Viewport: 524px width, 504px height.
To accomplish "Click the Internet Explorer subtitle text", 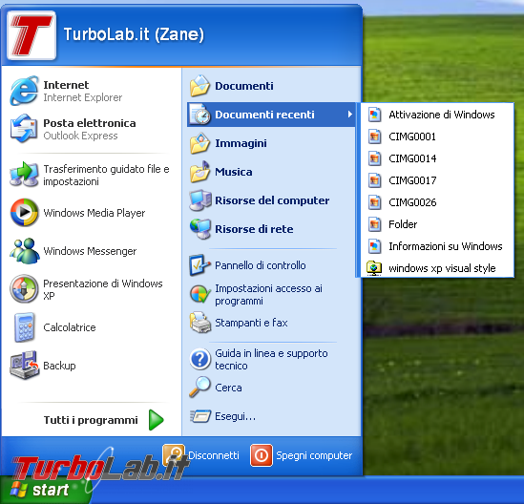I will (82, 97).
